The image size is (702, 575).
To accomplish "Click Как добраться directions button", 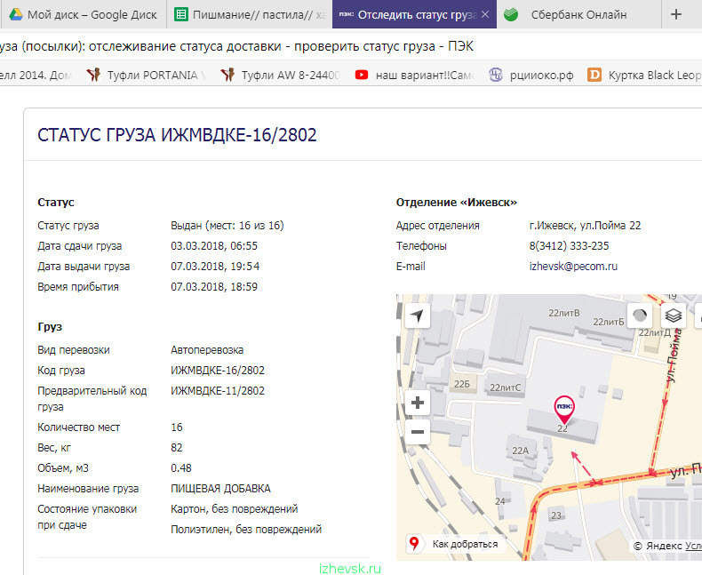I will [455, 544].
